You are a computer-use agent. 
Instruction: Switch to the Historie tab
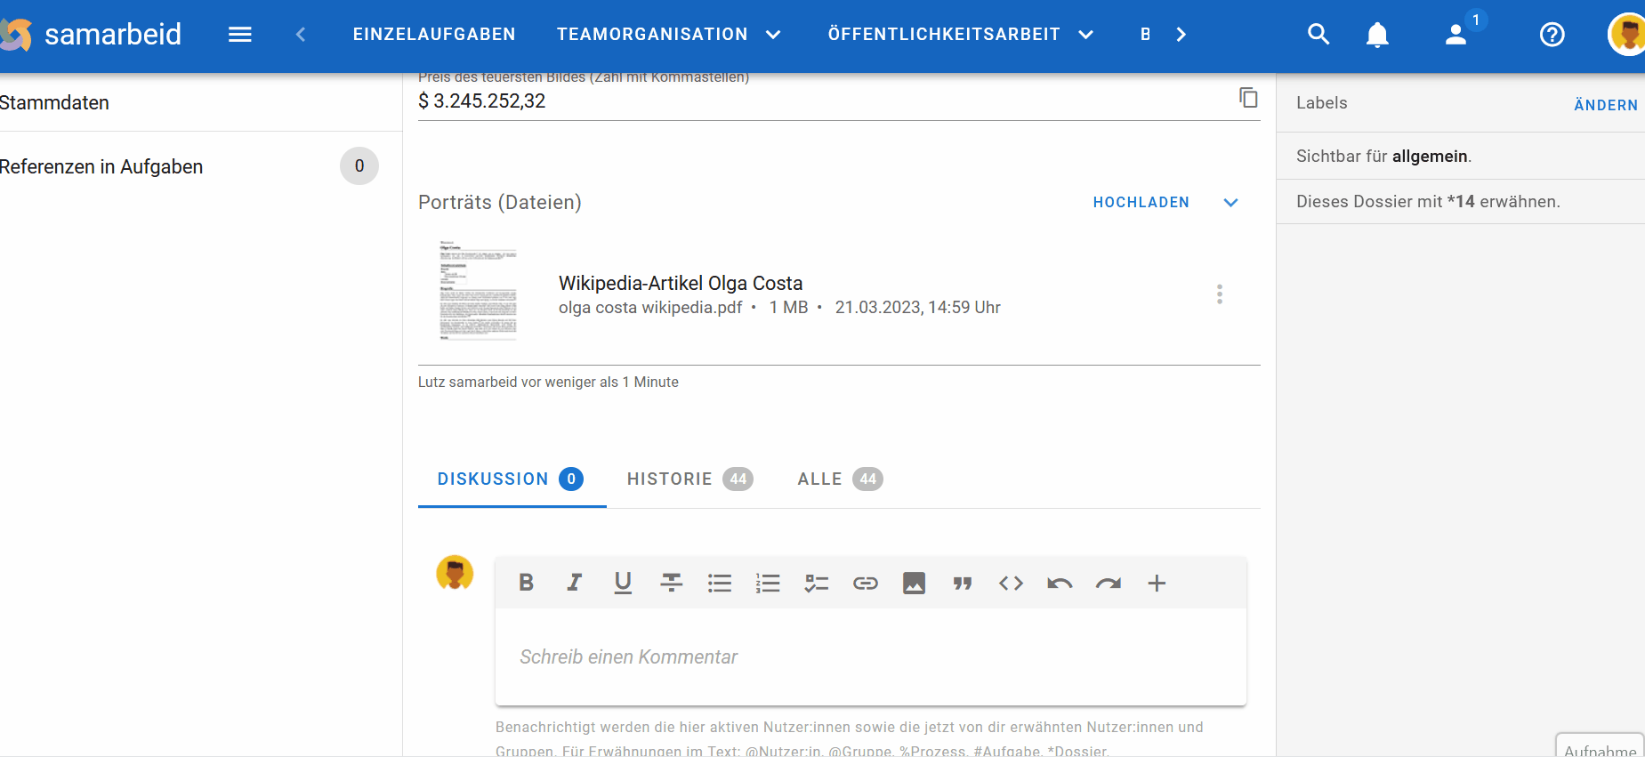pyautogui.click(x=689, y=479)
